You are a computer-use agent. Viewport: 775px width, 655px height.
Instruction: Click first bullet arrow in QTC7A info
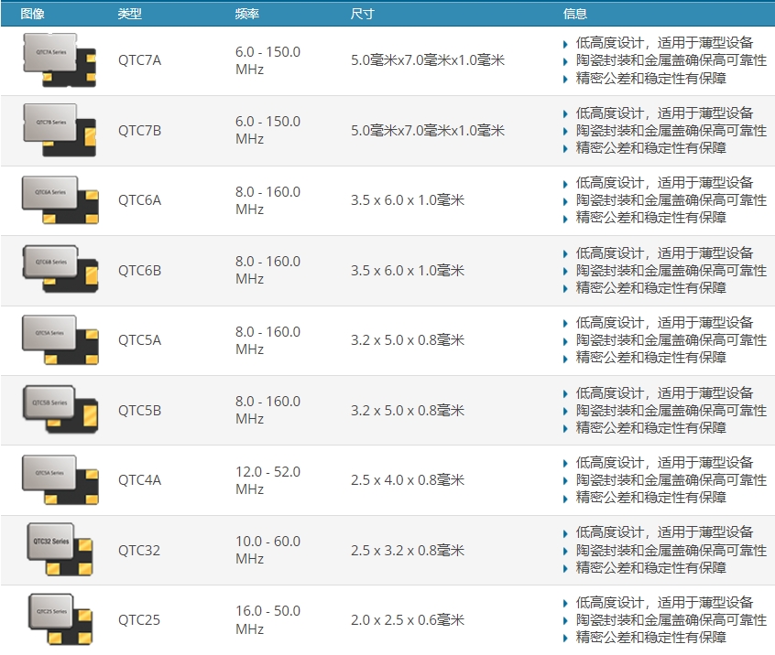[x=566, y=43]
